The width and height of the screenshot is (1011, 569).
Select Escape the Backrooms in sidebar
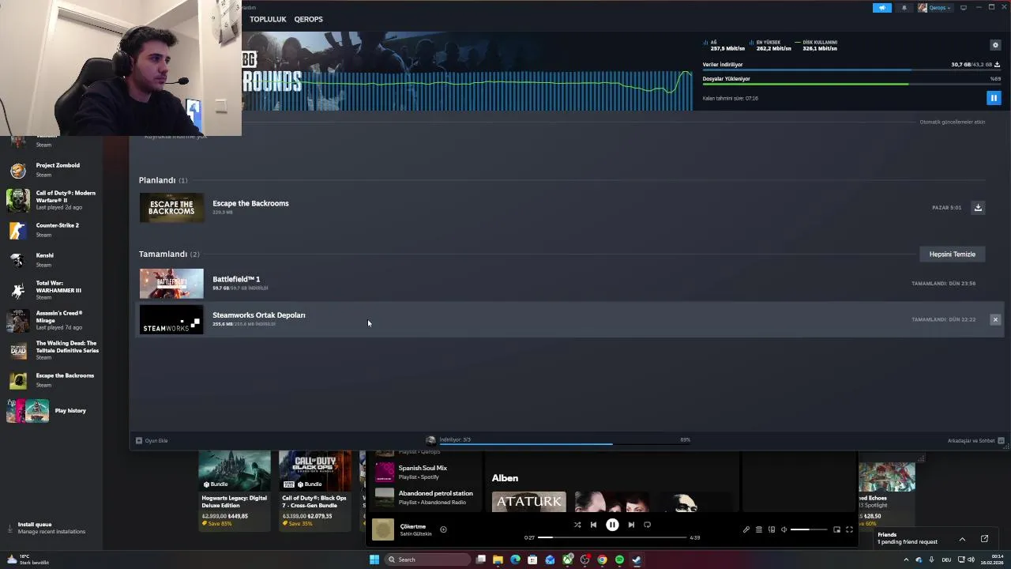(x=51, y=379)
